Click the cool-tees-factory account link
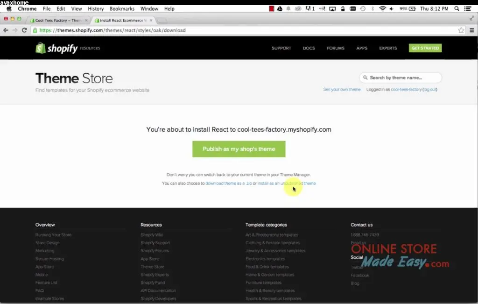 coord(406,89)
